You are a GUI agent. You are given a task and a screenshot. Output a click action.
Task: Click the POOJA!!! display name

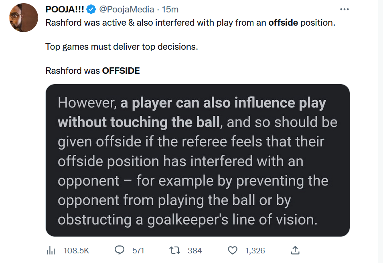[x=65, y=9]
